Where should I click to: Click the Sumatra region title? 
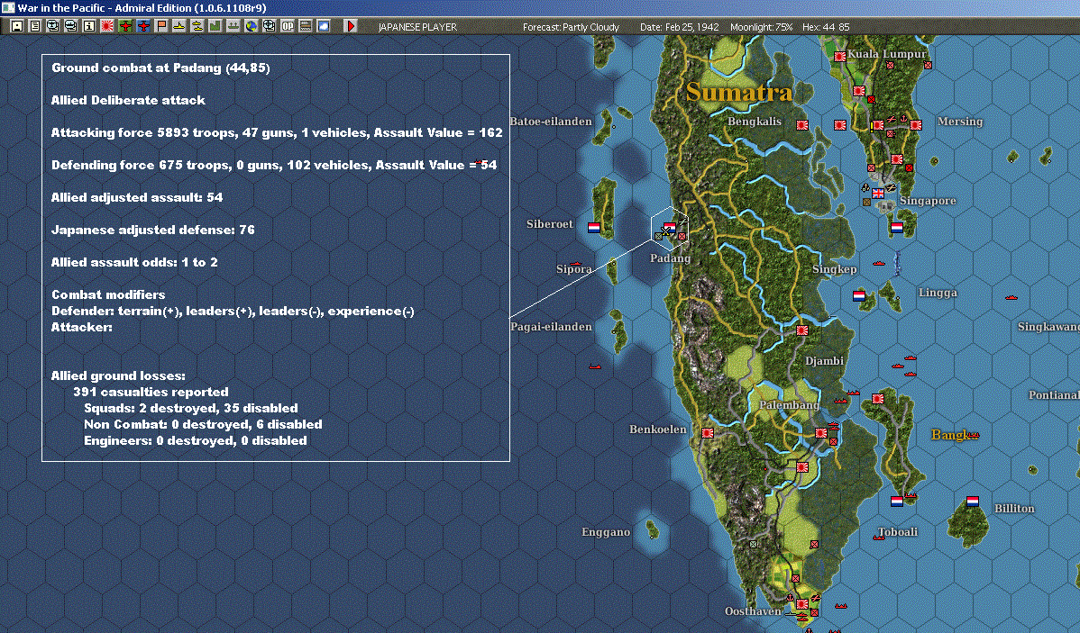[739, 92]
